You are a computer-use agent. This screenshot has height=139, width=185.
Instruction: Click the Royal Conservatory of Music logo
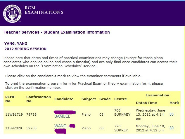click(x=12, y=14)
